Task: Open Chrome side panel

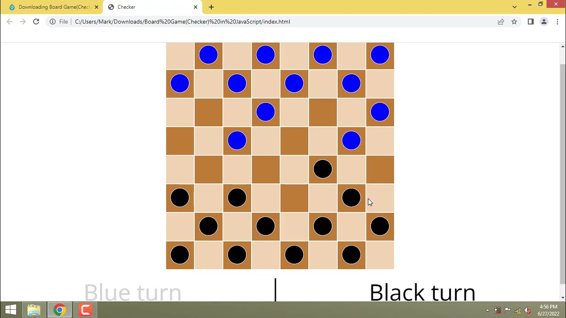Action: point(531,22)
